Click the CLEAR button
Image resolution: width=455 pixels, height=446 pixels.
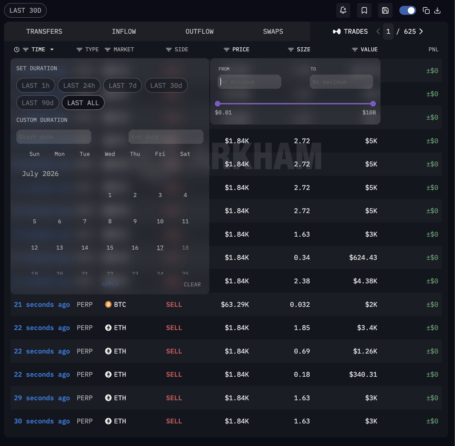(192, 285)
